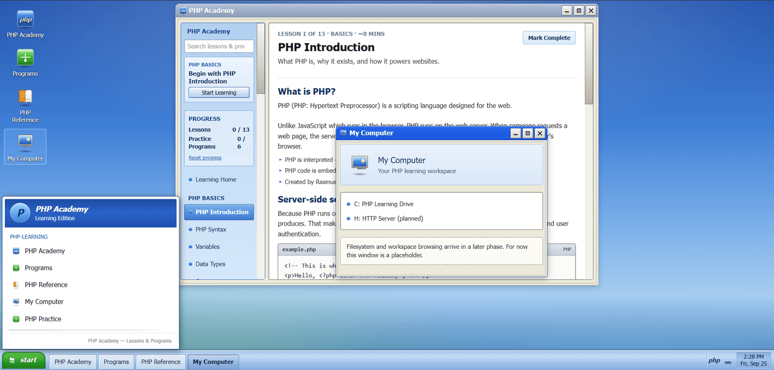Viewport: 774px width, 370px height.
Task: Maximize the My Computer window
Action: [528, 133]
